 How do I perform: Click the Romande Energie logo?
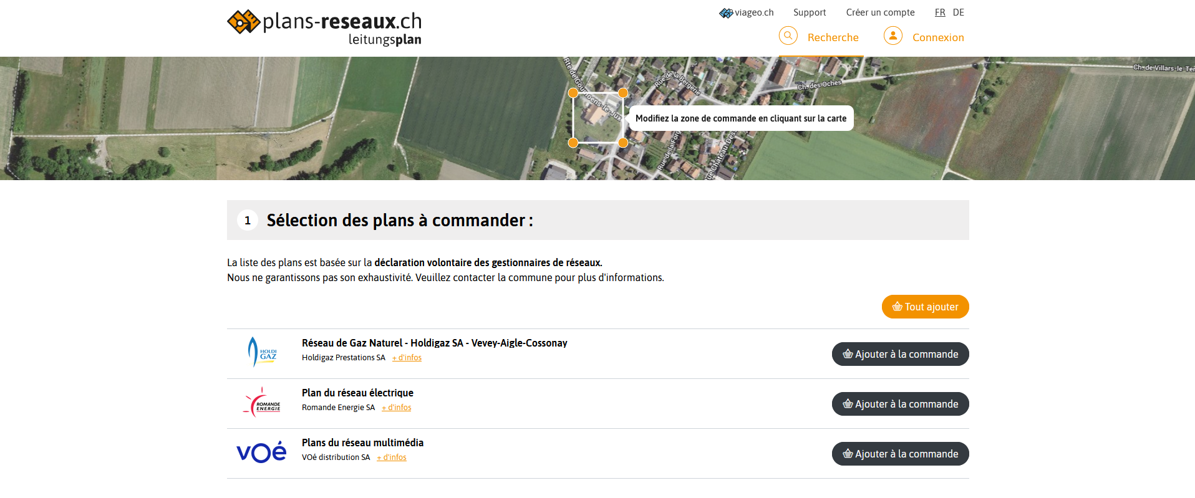tap(261, 403)
